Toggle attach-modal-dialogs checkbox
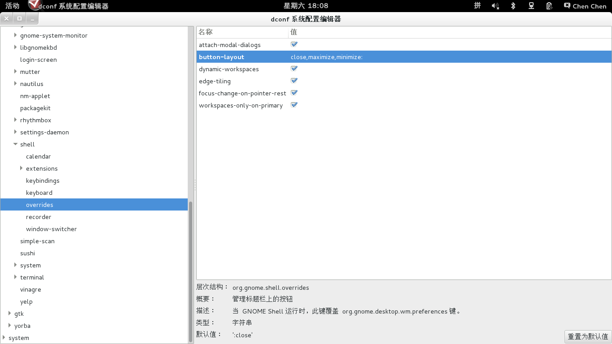Image resolution: width=612 pixels, height=344 pixels. click(x=294, y=44)
